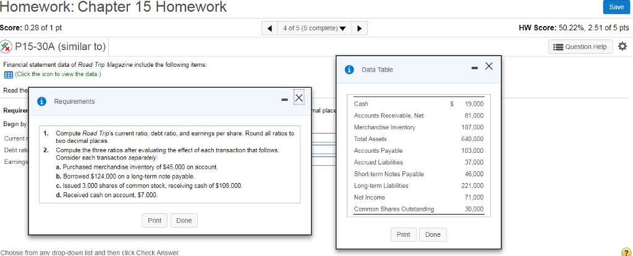Click the HW Score text
This screenshot has height=256, width=633.
tap(574, 28)
